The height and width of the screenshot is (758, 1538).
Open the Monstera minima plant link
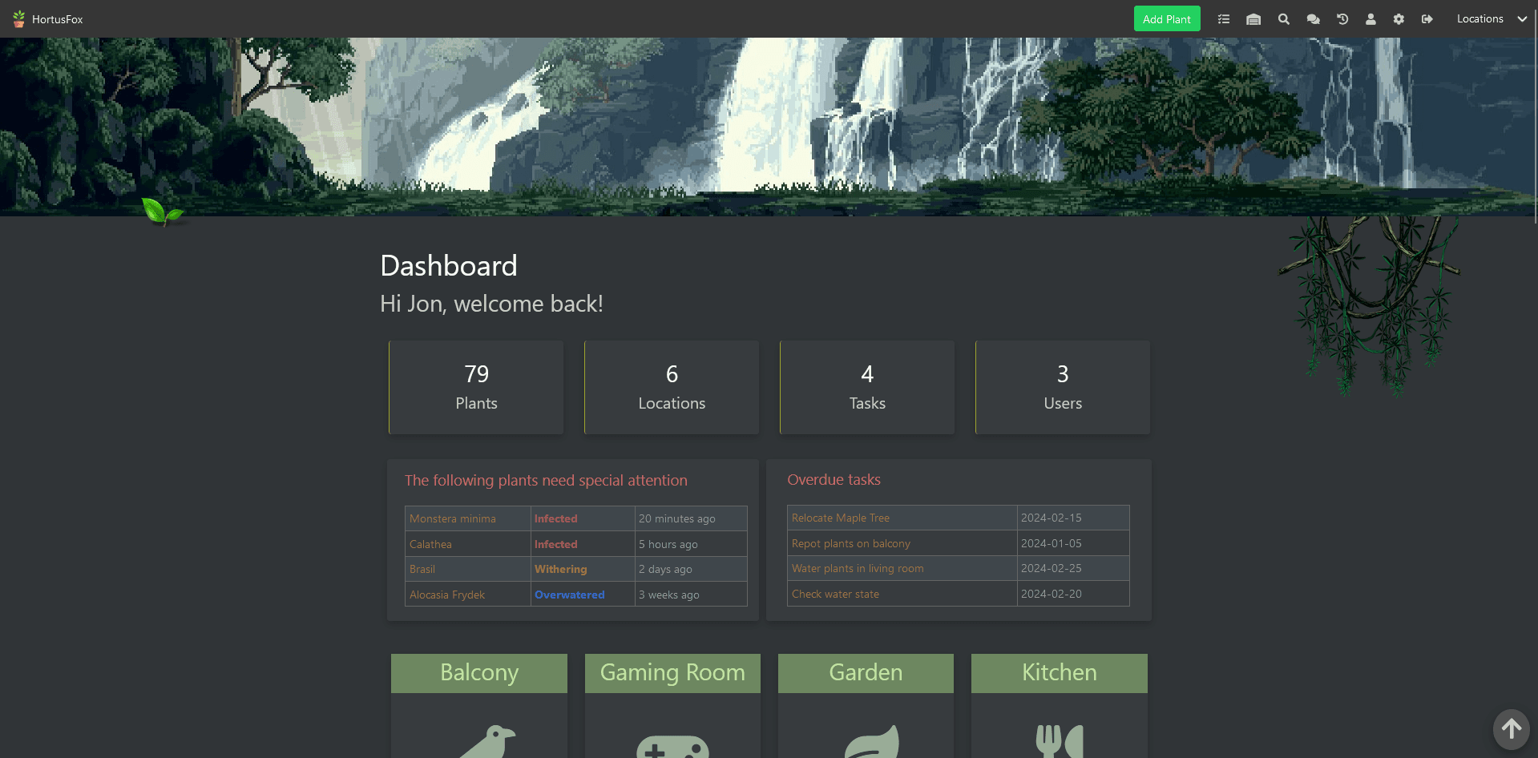coord(452,518)
